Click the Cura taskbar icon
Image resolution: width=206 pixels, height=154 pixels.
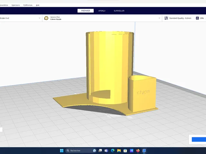click(144, 150)
